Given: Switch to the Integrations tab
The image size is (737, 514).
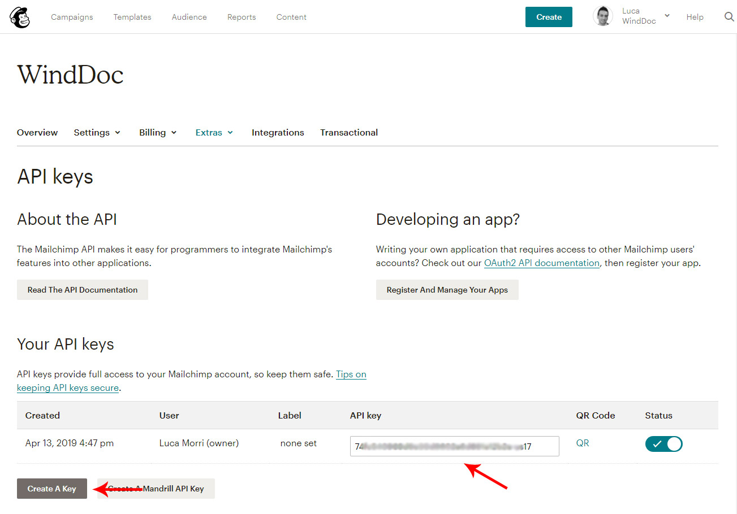Looking at the screenshot, I should pos(278,133).
